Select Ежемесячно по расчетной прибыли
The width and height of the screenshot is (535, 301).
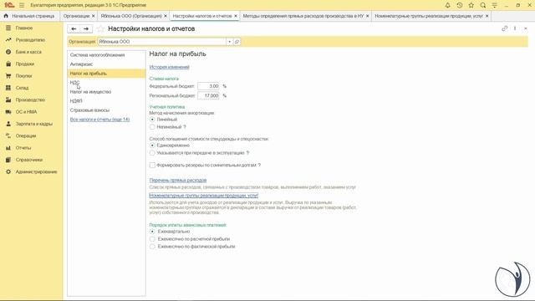pos(152,239)
